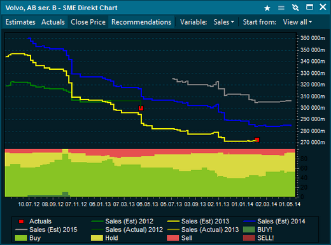Click the 07.03.13 date label
This screenshot has width=331, height=245.
(x=123, y=204)
